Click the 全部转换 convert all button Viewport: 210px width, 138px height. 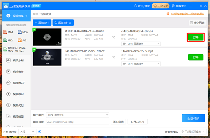click(193, 118)
